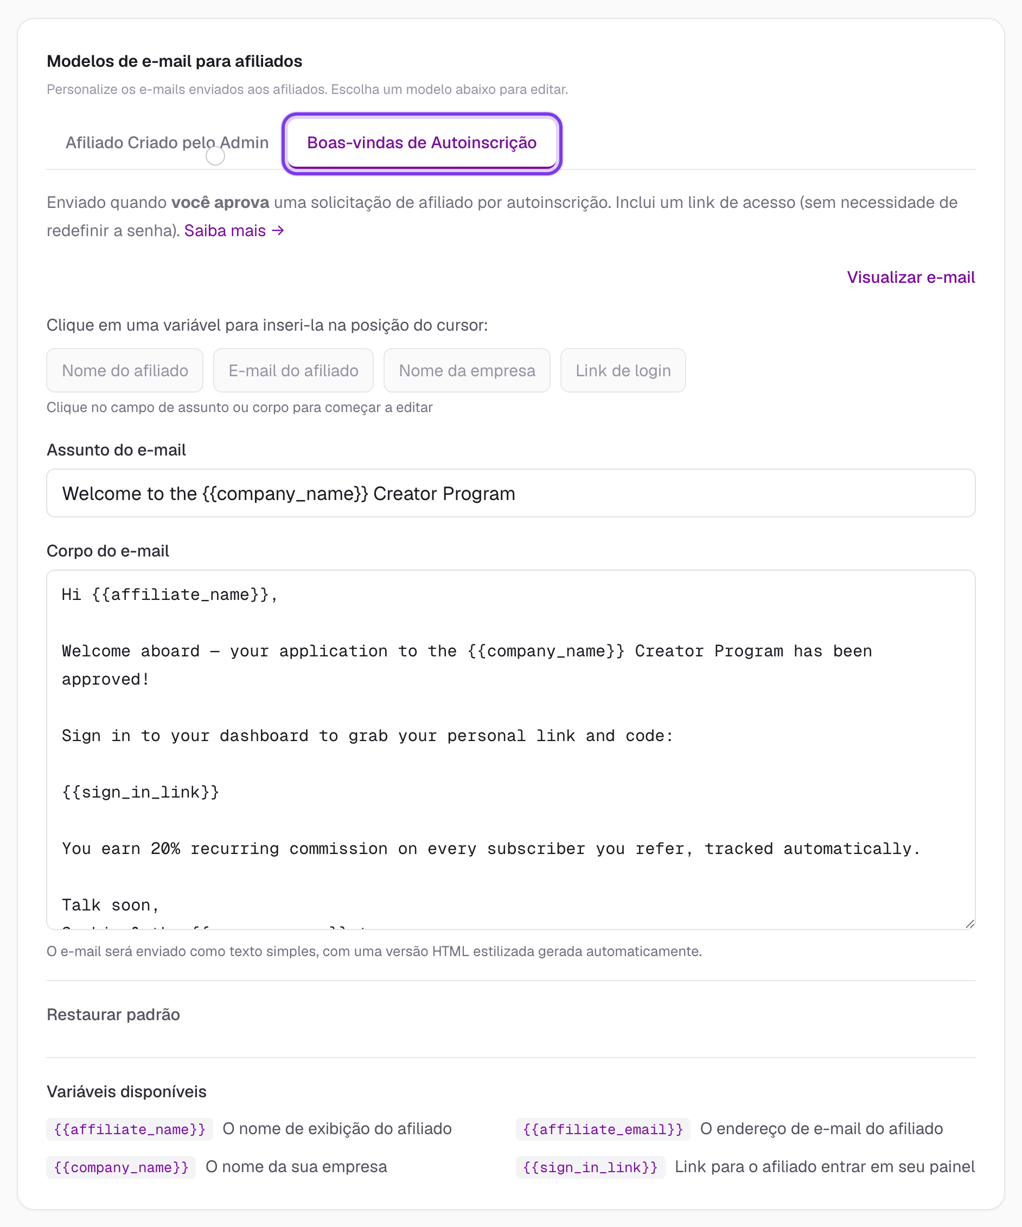The height and width of the screenshot is (1227, 1022).
Task: Click the Saiba mais arrow icon
Action: coord(278,231)
